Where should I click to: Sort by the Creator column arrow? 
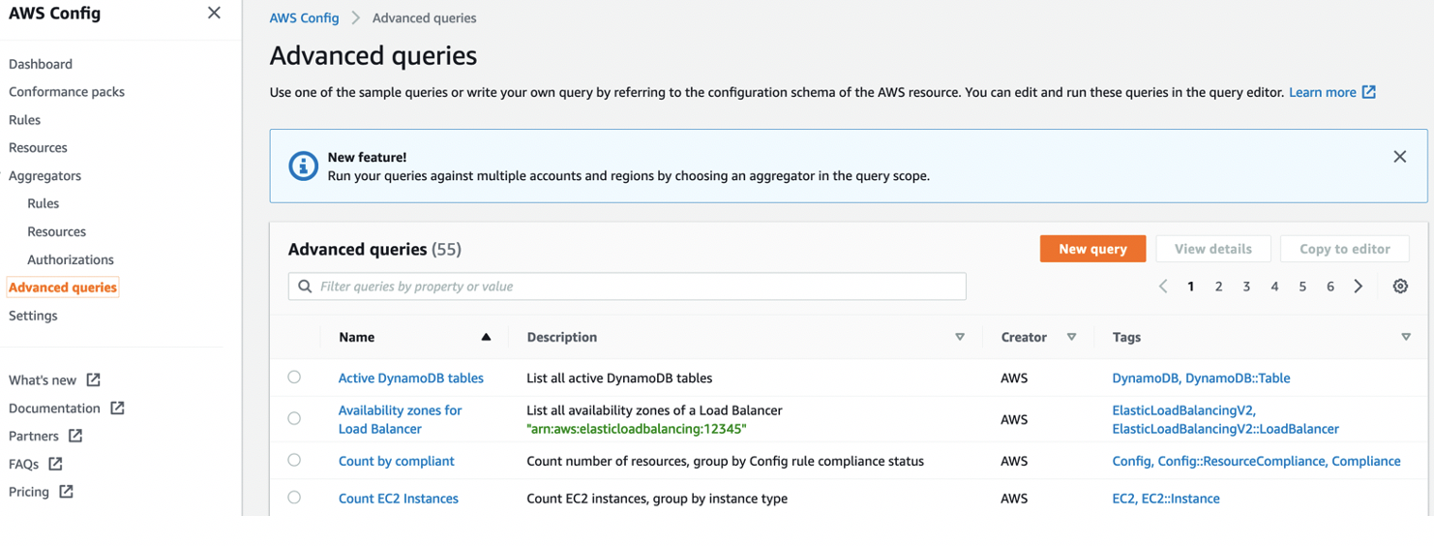pyautogui.click(x=1071, y=337)
